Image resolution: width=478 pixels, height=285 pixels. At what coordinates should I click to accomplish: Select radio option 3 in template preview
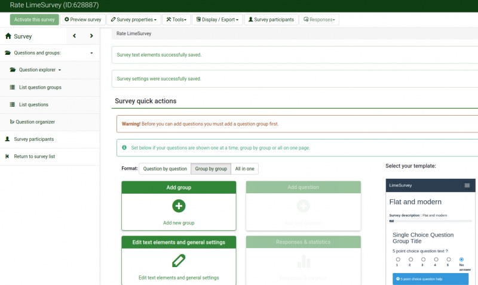coord(423,259)
